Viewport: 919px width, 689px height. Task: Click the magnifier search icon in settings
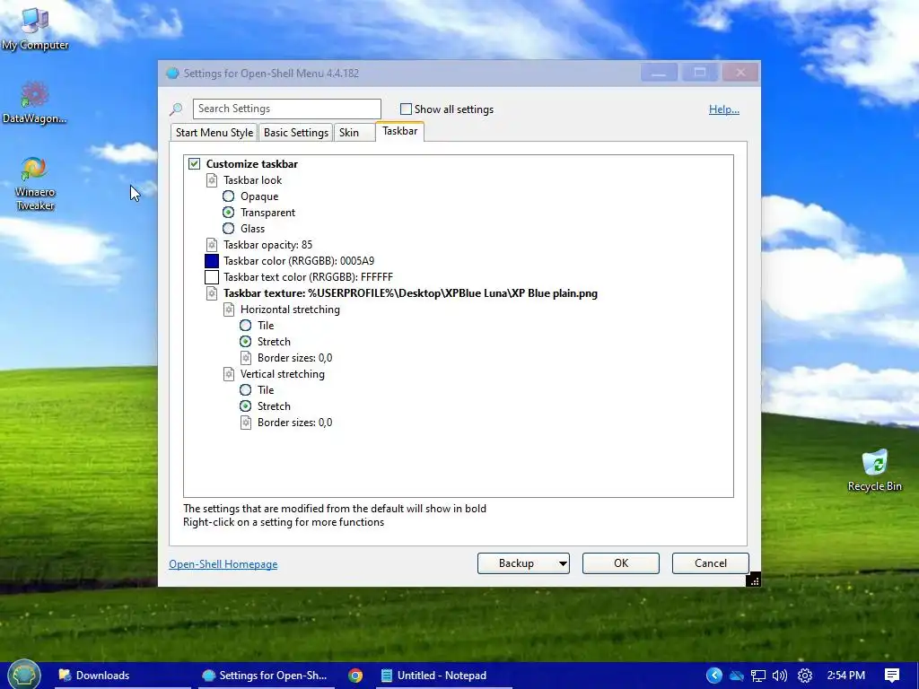176,109
